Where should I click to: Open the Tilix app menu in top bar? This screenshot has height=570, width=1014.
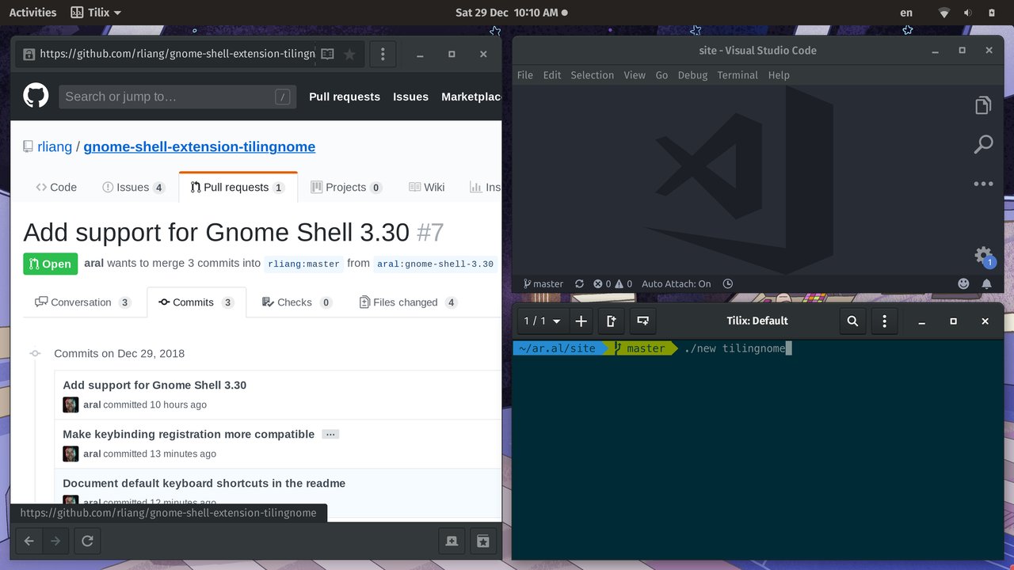(96, 12)
